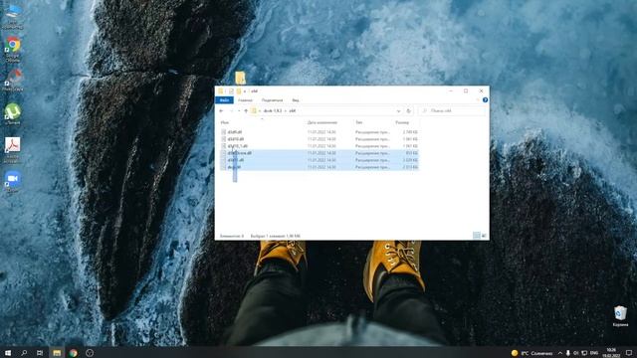
Task: Open the quick access toolbar dropdown
Action: coord(245,91)
